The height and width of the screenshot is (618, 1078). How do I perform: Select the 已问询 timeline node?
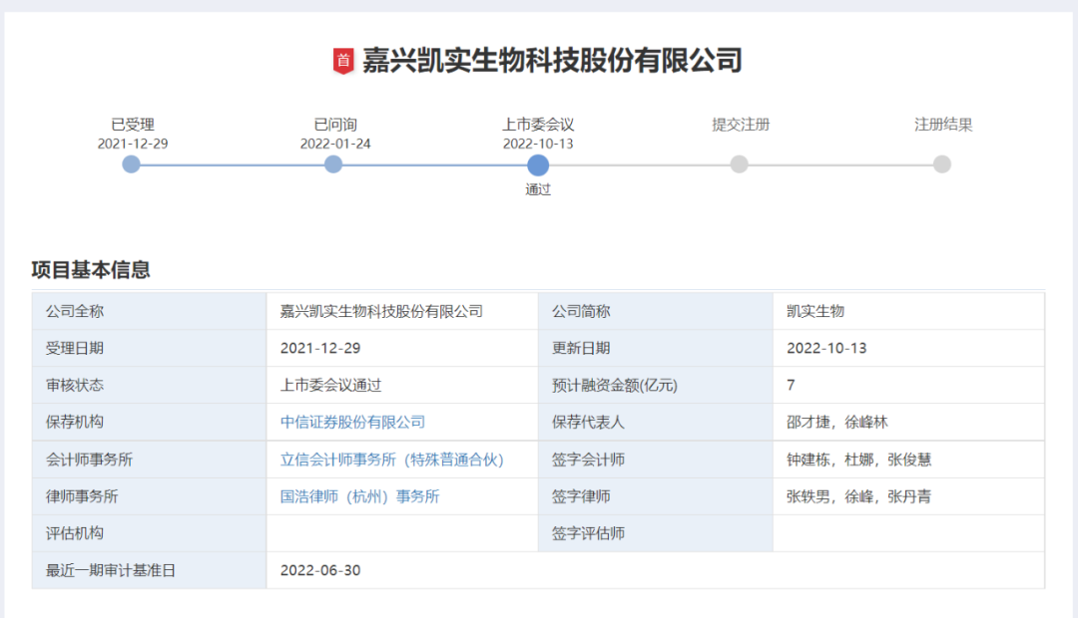[333, 164]
